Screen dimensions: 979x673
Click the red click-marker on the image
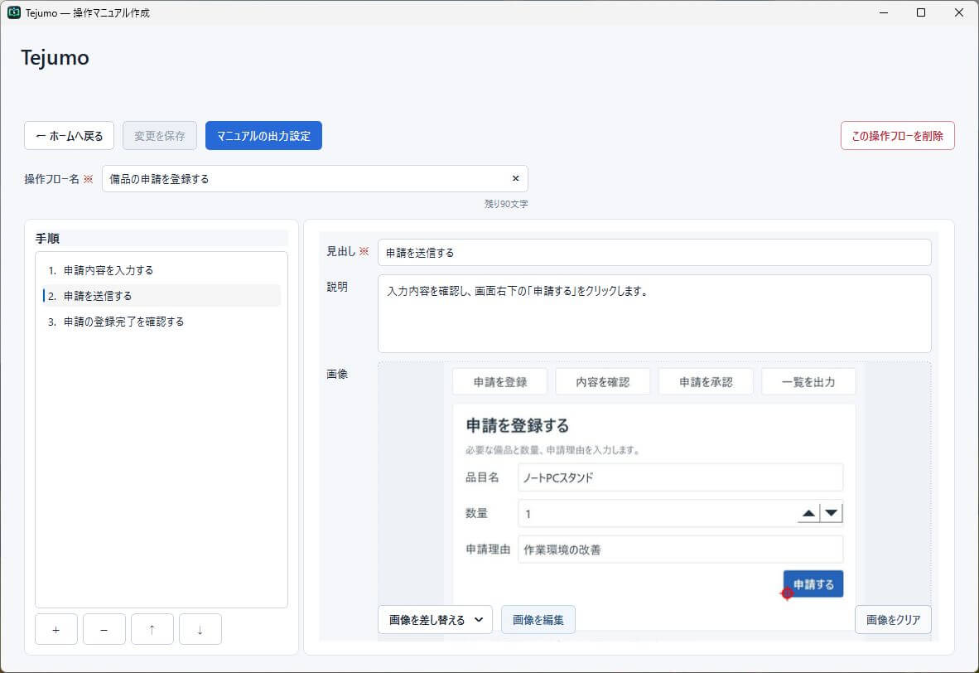tap(788, 593)
